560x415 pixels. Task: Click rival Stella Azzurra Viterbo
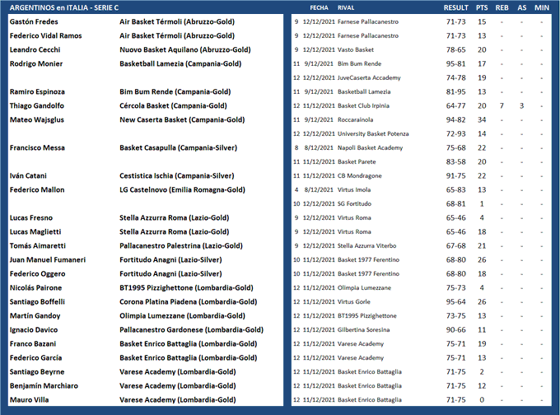[x=366, y=245]
